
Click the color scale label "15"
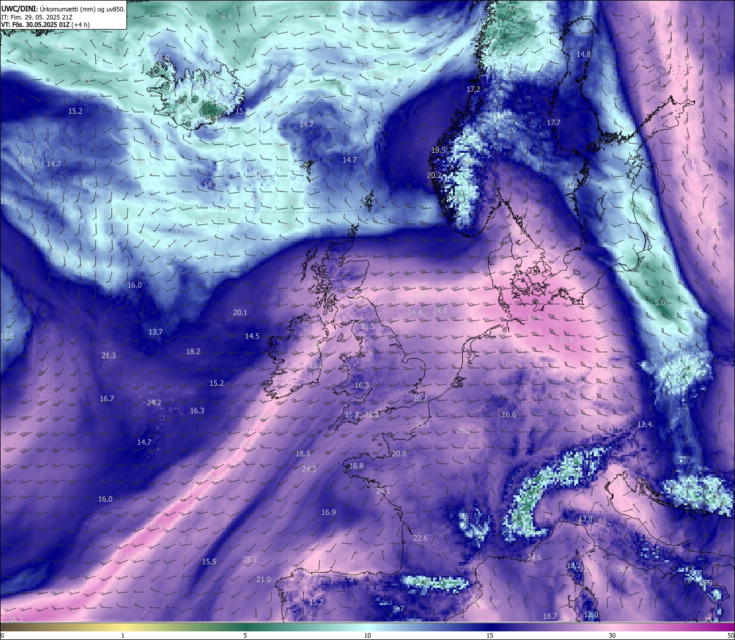490,635
